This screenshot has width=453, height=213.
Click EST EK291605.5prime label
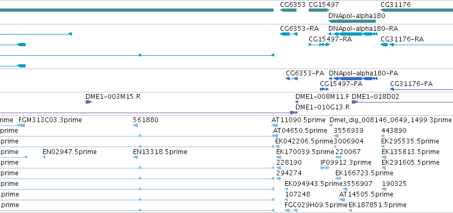[x=410, y=162]
